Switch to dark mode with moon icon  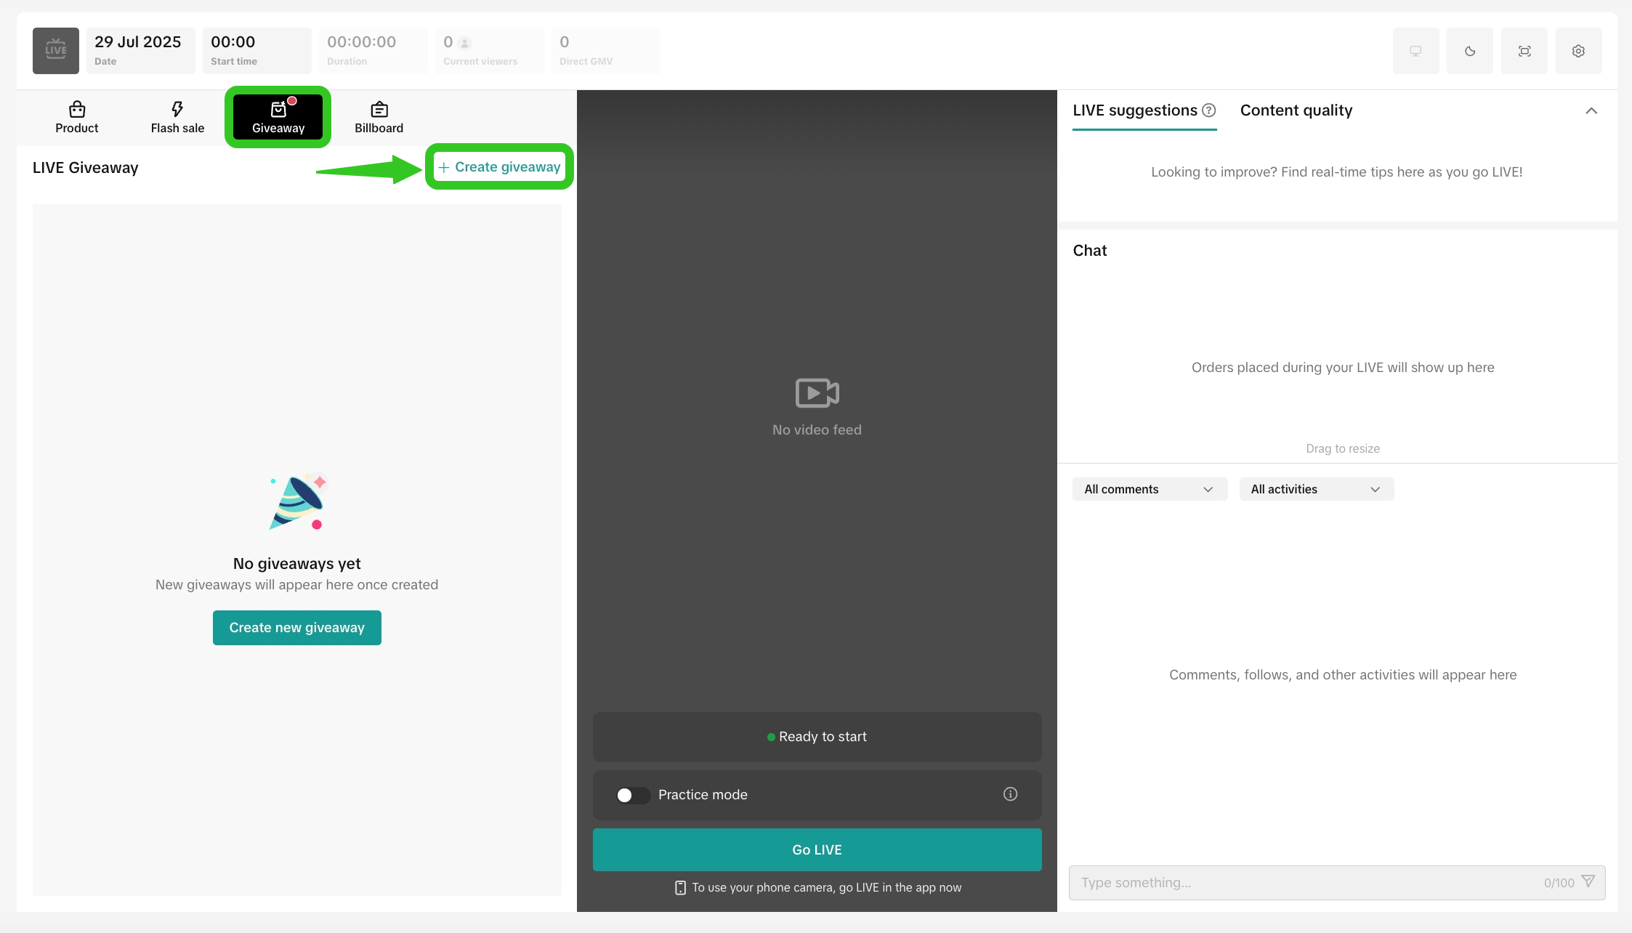[x=1469, y=51]
